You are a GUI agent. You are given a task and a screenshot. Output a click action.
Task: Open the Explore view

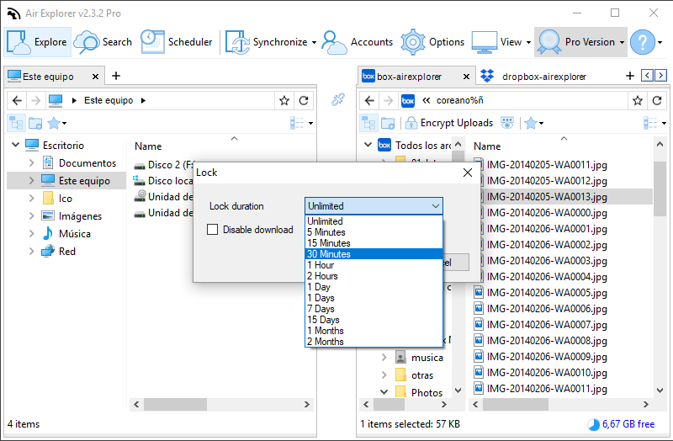(x=37, y=42)
